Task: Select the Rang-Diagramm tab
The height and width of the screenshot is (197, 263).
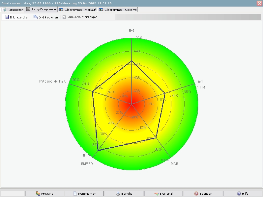Action: click(x=42, y=10)
